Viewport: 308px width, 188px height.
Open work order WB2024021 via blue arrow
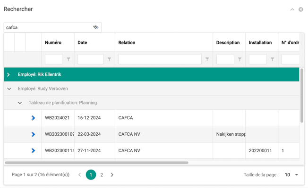point(33,118)
